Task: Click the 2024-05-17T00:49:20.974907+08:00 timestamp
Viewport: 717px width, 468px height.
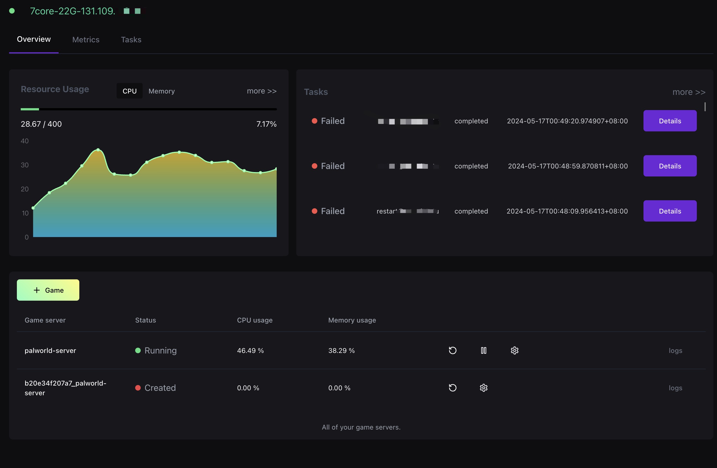Action: pyautogui.click(x=567, y=121)
